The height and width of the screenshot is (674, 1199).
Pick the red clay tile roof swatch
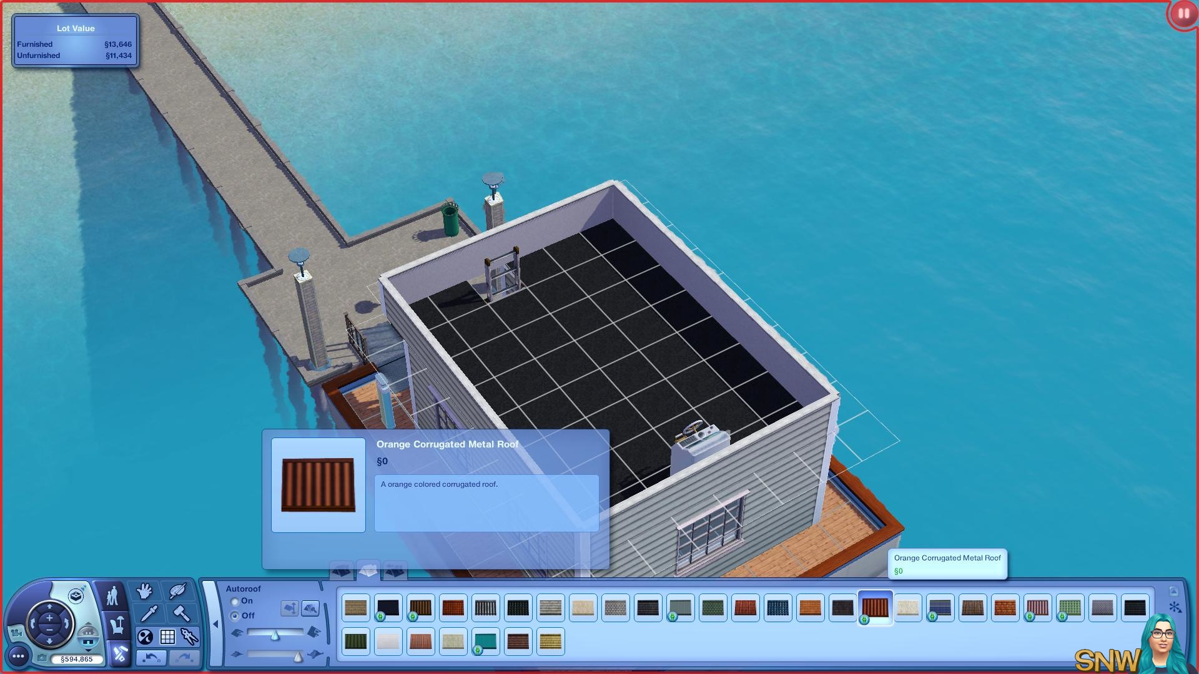pos(453,608)
